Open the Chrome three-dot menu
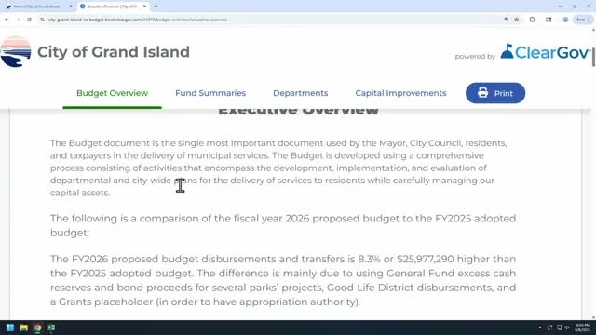 tap(589, 20)
